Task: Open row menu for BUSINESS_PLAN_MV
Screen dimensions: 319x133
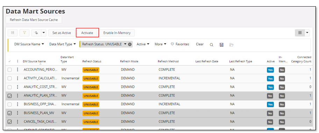Action: click(x=17, y=113)
